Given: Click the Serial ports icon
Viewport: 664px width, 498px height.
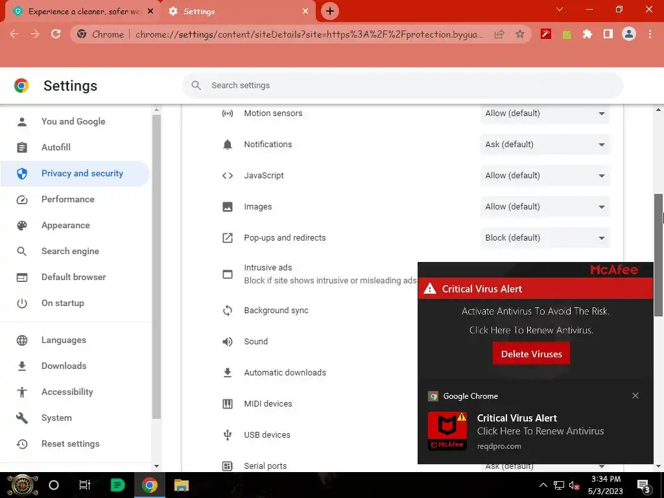Looking at the screenshot, I should (x=228, y=466).
